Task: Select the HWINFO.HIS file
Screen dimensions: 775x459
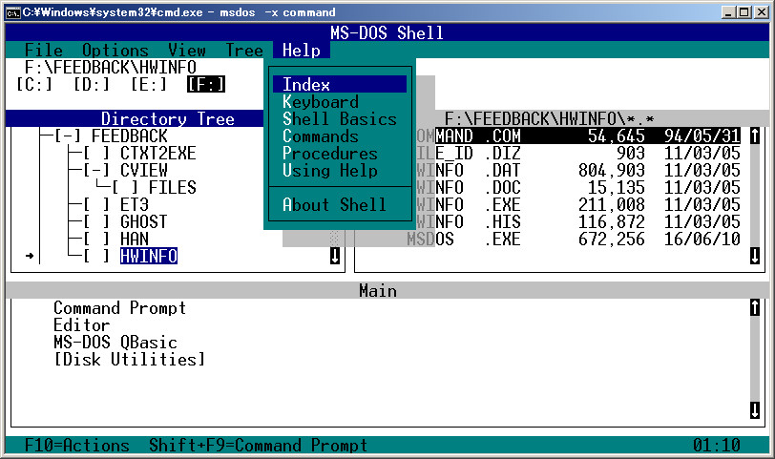Action: (x=578, y=221)
